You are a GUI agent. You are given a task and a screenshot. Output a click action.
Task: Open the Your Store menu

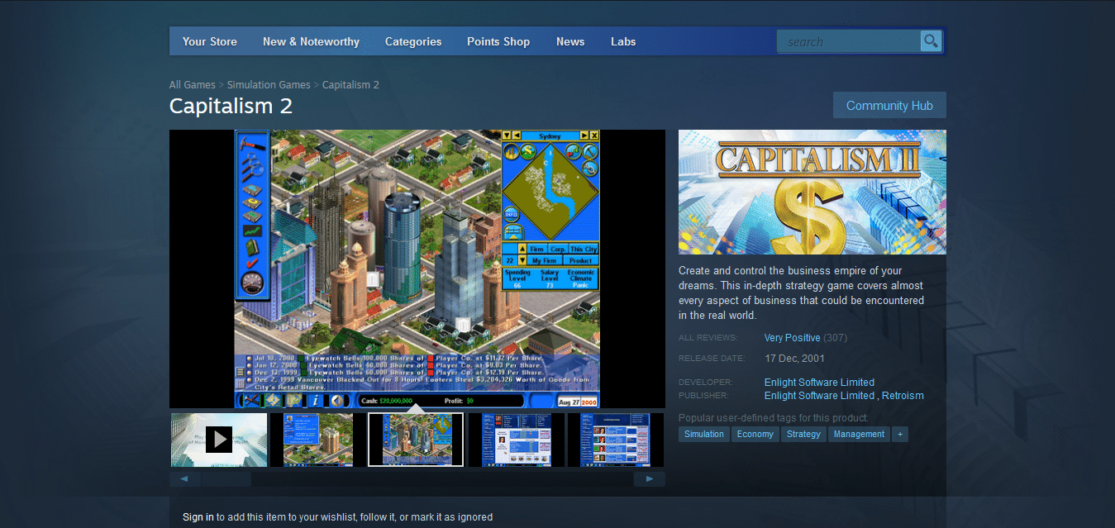pos(210,41)
